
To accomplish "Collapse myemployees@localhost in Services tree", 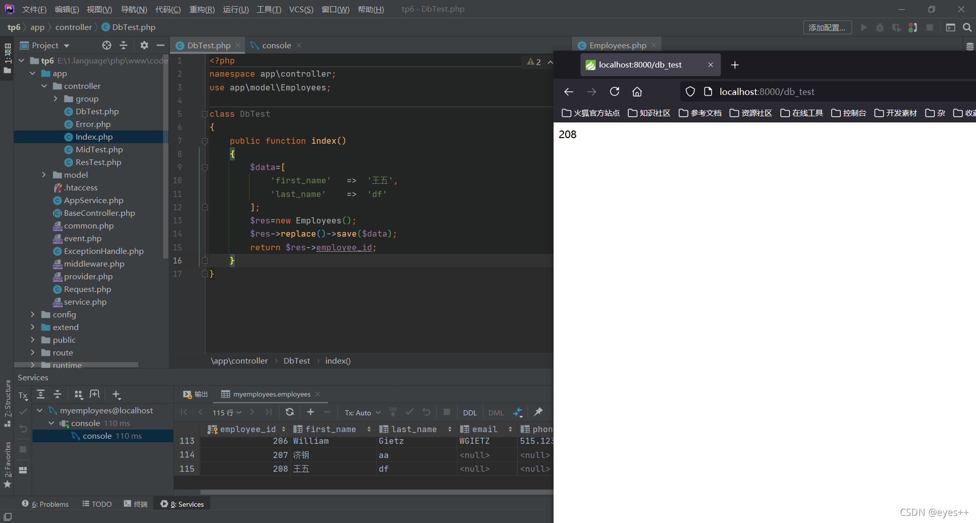I will [x=40, y=410].
